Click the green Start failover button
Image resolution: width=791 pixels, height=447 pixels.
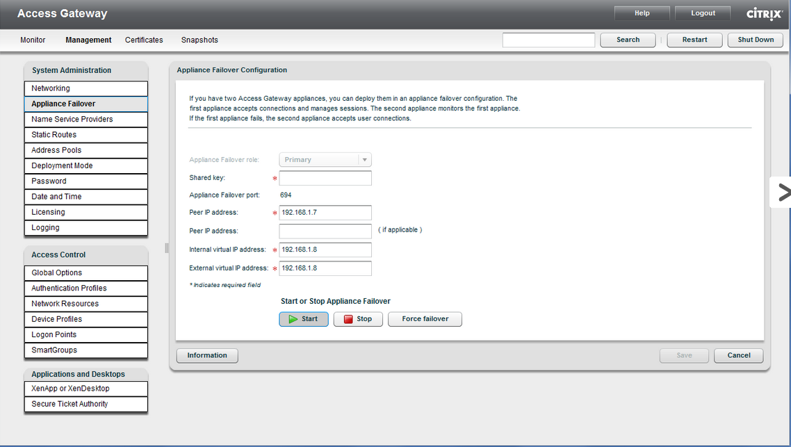pos(304,319)
